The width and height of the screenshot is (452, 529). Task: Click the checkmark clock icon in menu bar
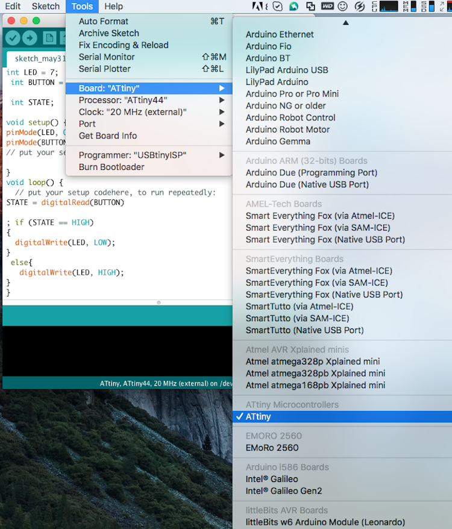tap(278, 6)
